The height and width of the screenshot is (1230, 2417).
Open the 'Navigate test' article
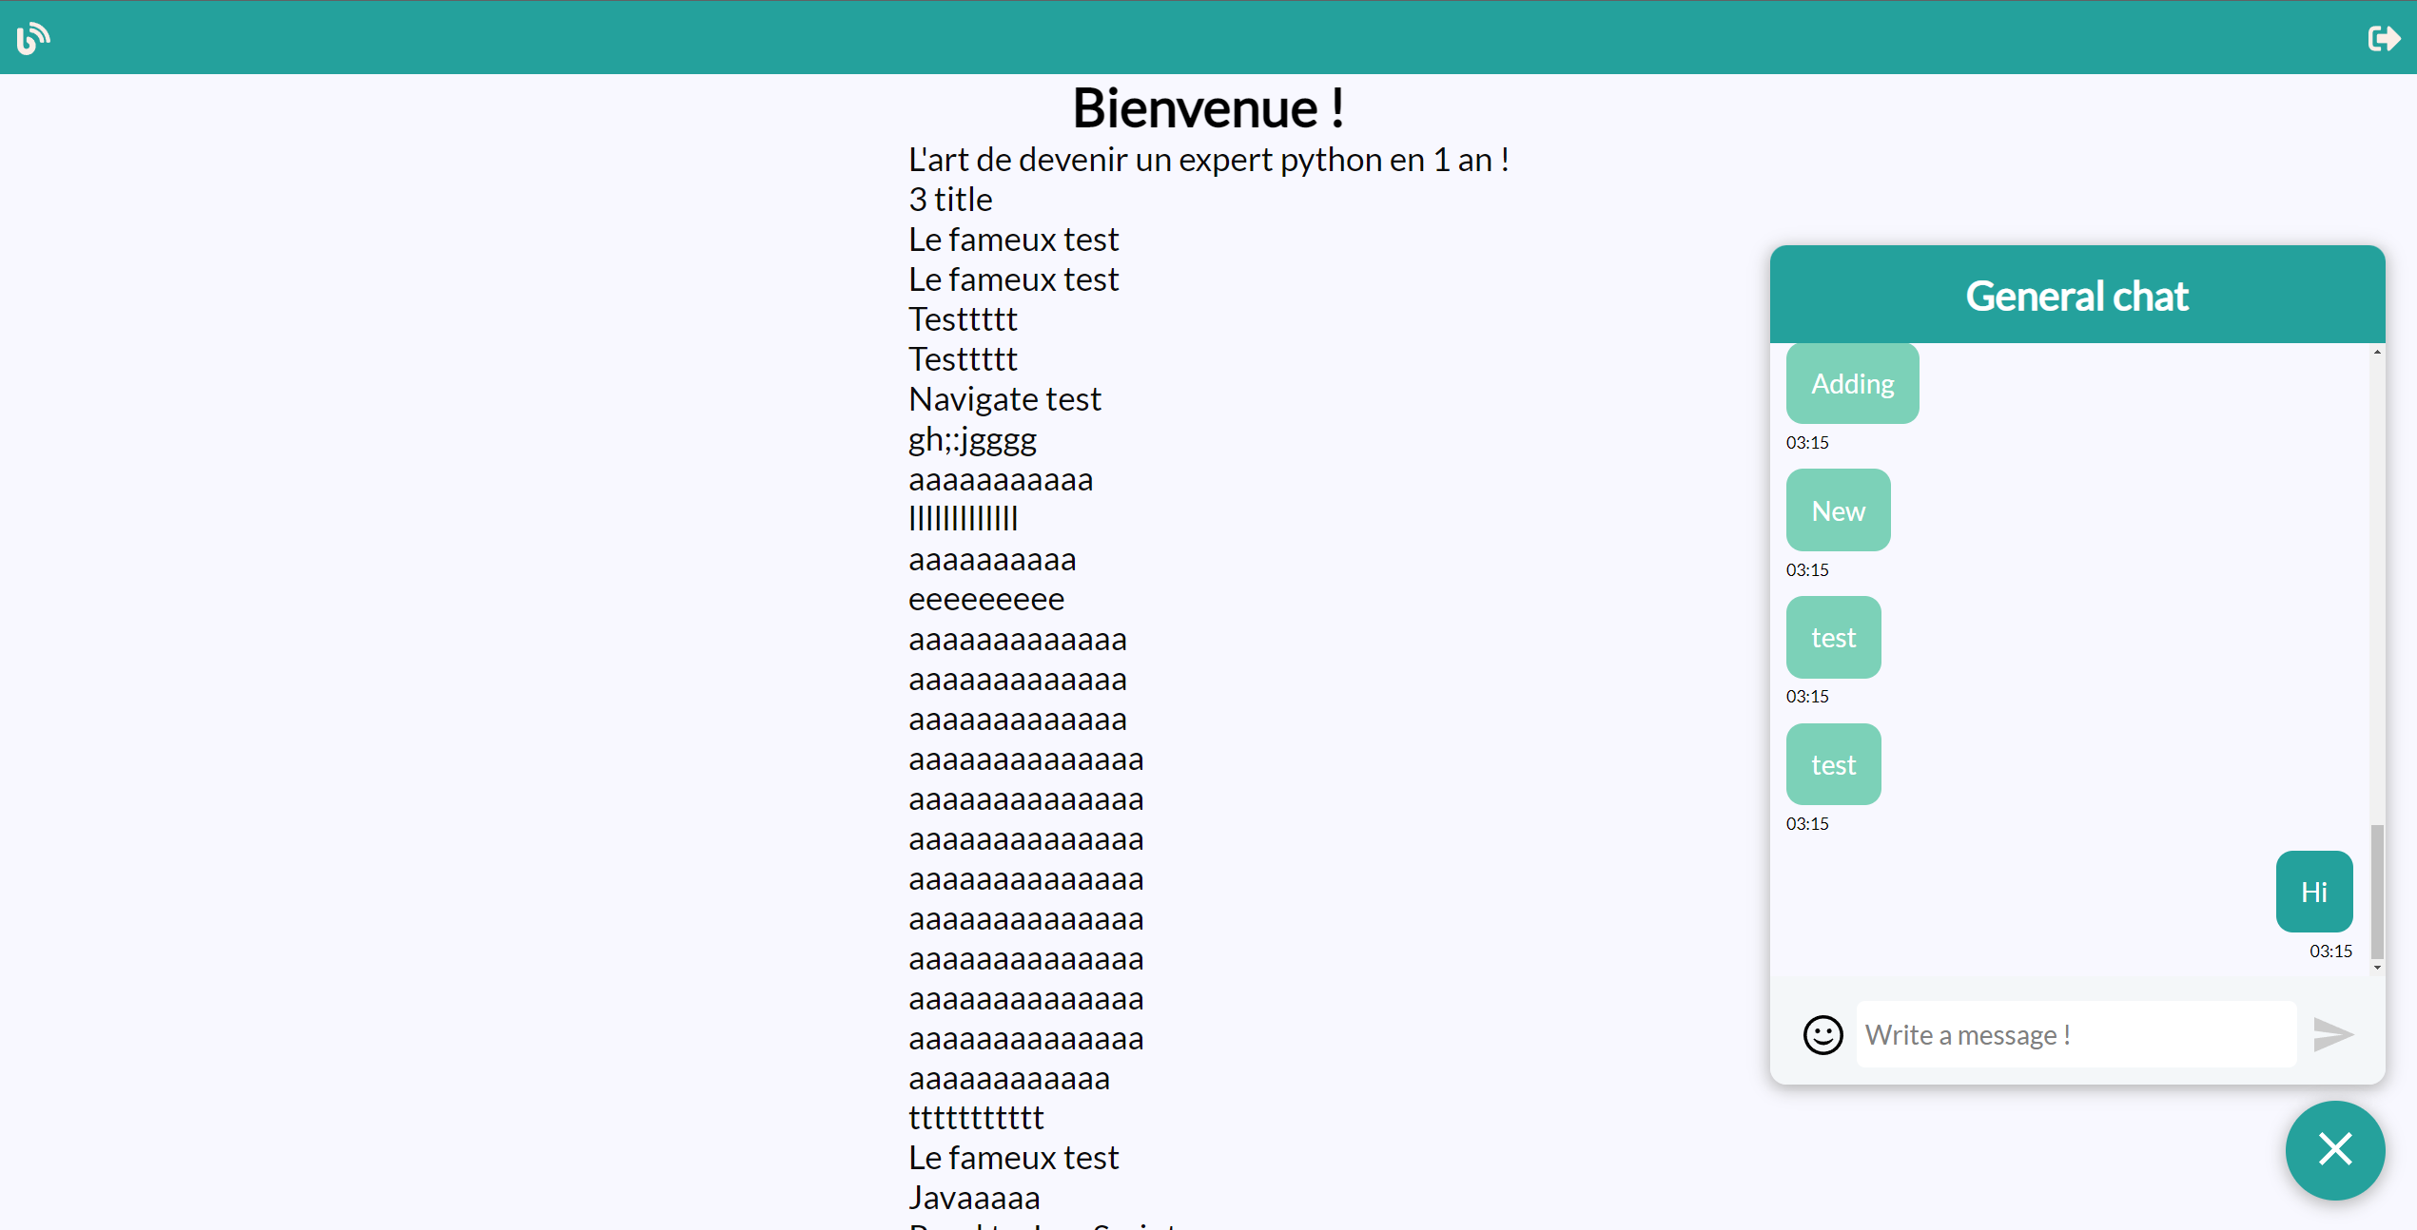point(1004,399)
